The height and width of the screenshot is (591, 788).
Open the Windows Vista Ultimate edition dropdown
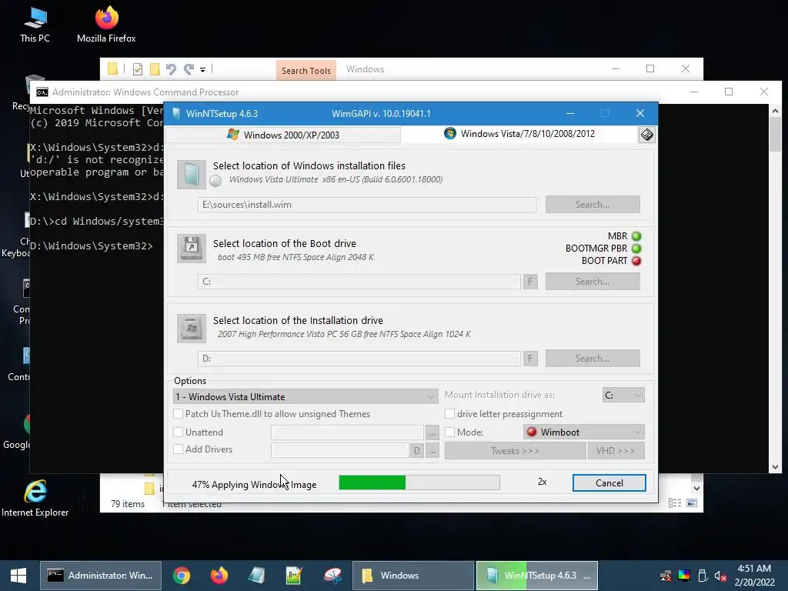point(306,396)
